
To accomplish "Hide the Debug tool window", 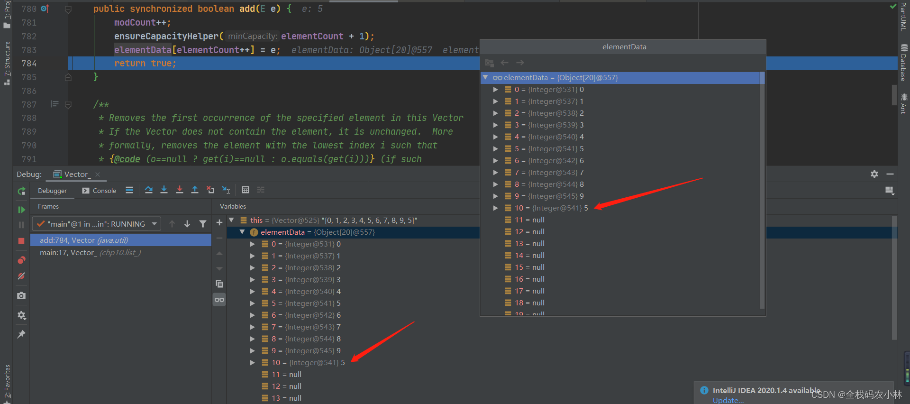I will pyautogui.click(x=890, y=174).
